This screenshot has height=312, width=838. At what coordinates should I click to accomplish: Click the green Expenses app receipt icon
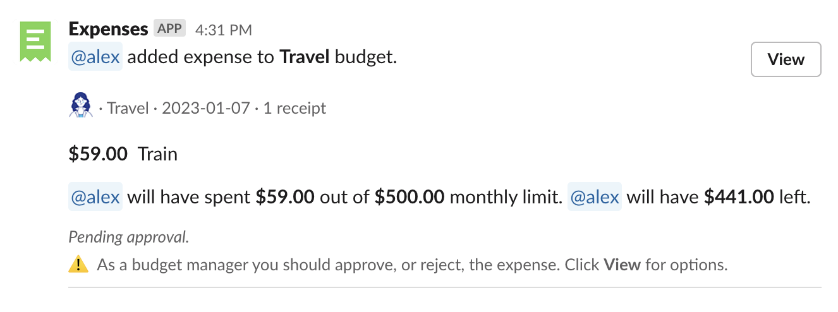tap(35, 41)
